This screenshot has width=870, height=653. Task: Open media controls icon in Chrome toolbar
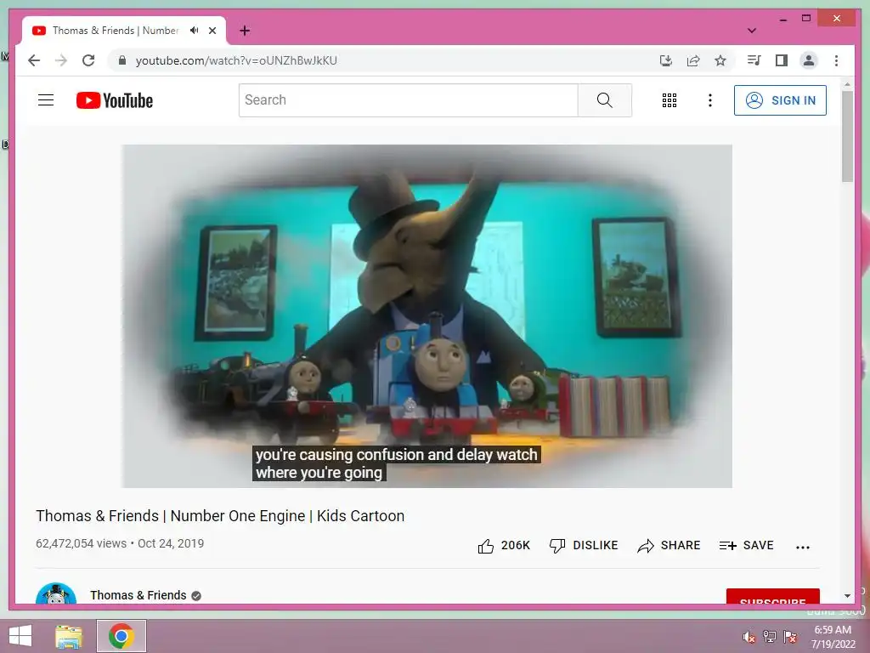click(754, 60)
